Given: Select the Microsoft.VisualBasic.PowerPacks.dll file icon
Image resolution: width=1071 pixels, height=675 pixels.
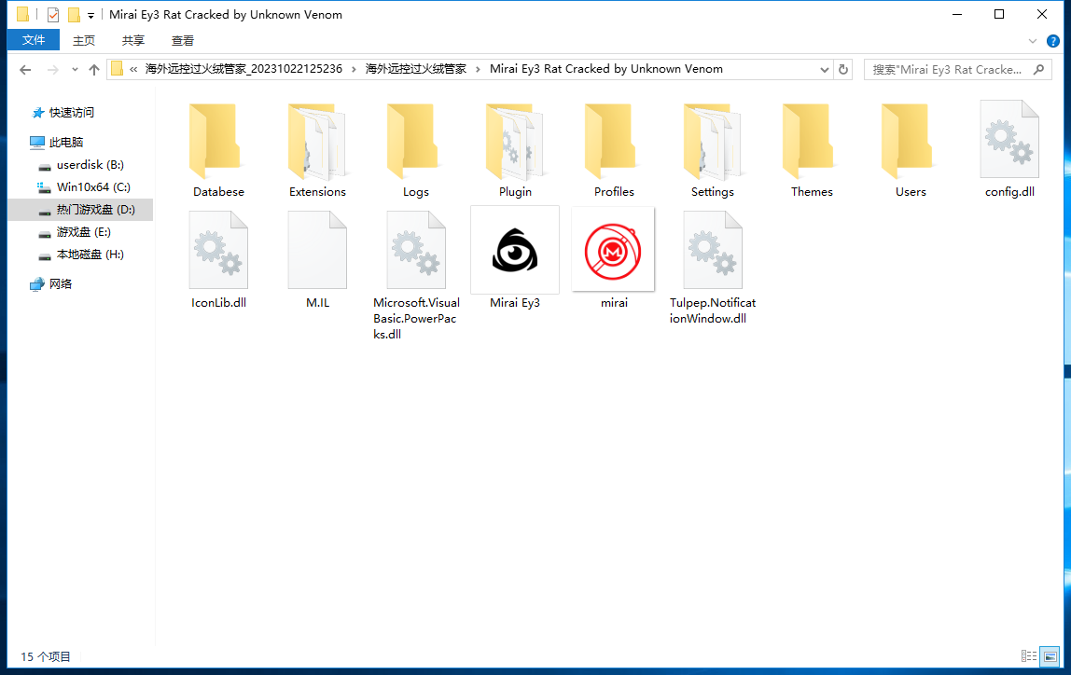Looking at the screenshot, I should click(x=415, y=250).
